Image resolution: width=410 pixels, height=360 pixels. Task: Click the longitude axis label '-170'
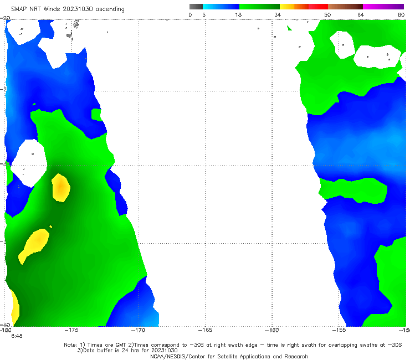click(139, 330)
